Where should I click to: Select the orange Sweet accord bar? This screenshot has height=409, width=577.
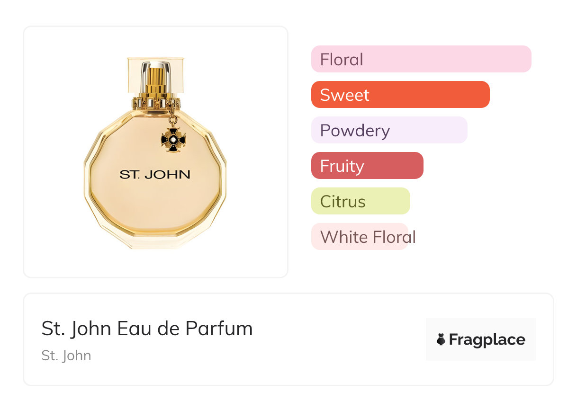pos(400,95)
